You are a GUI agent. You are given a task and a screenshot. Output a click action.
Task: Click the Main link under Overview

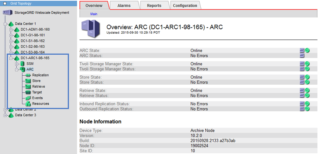click(94, 14)
